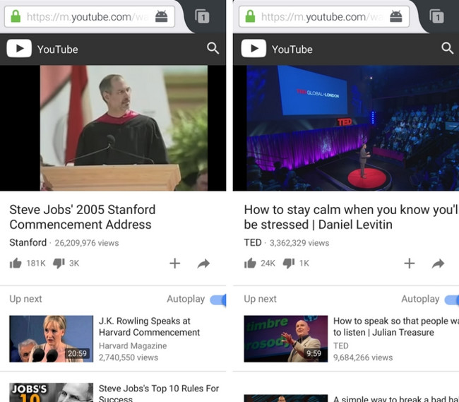Image resolution: width=459 pixels, height=402 pixels.
Task: Tap the Android reader icon in left URL bar
Action: pyautogui.click(x=161, y=16)
